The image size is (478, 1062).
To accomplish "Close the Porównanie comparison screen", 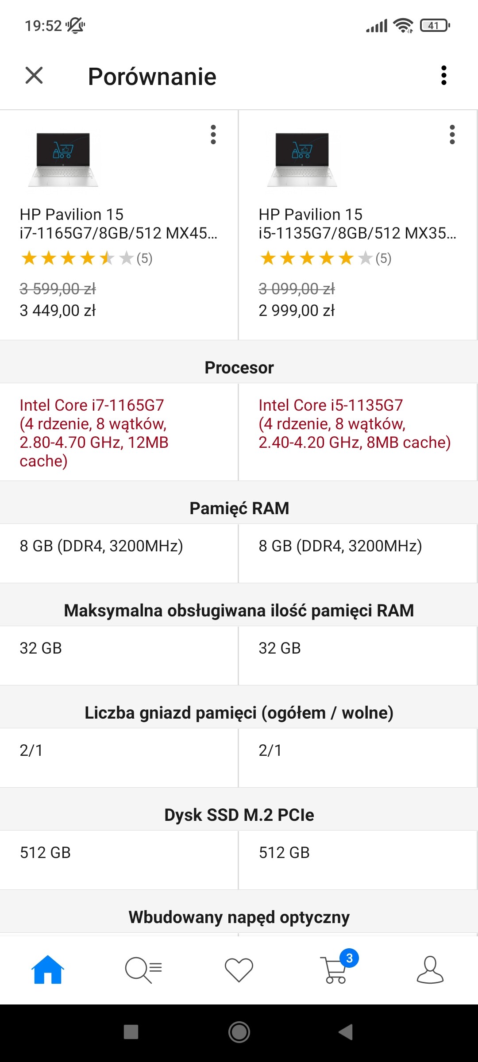I will click(34, 75).
